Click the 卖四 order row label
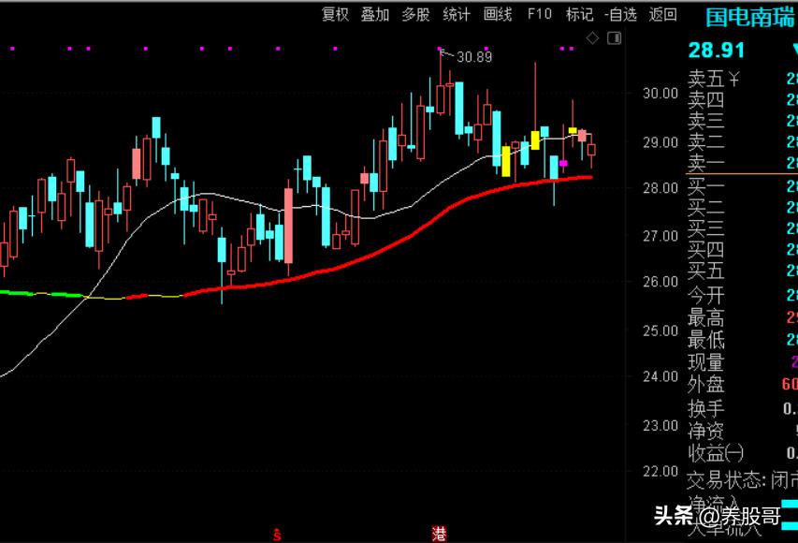Viewport: 798px width, 543px height. tap(706, 100)
